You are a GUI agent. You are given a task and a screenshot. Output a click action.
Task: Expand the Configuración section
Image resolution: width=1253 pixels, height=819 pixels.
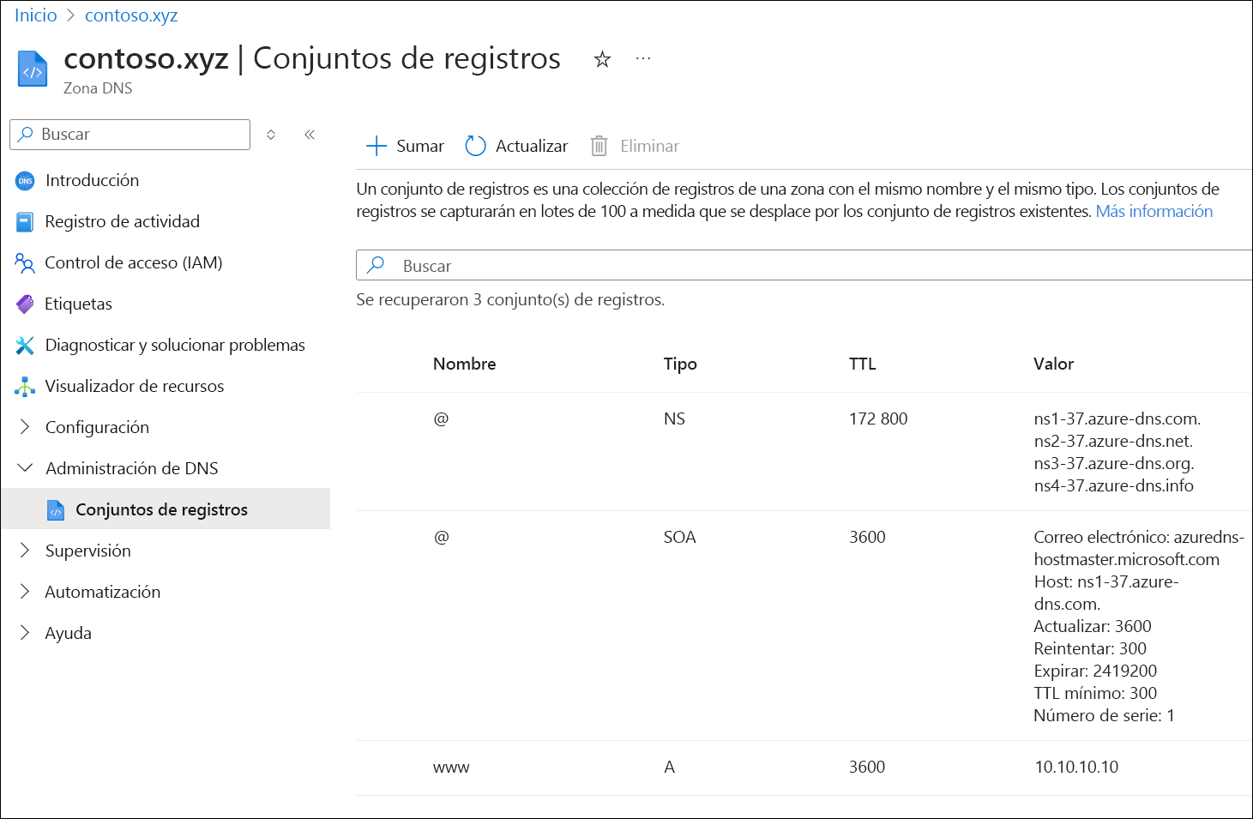[x=26, y=427]
